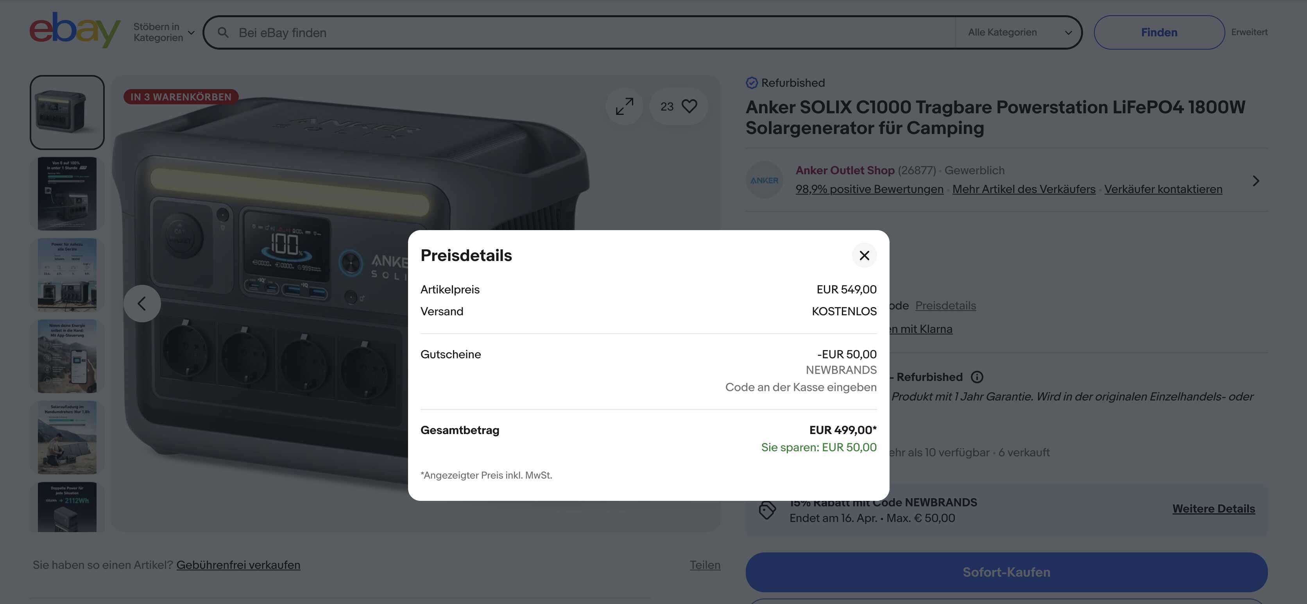The image size is (1307, 604).
Task: Click the search magnifier icon
Action: pyautogui.click(x=223, y=32)
